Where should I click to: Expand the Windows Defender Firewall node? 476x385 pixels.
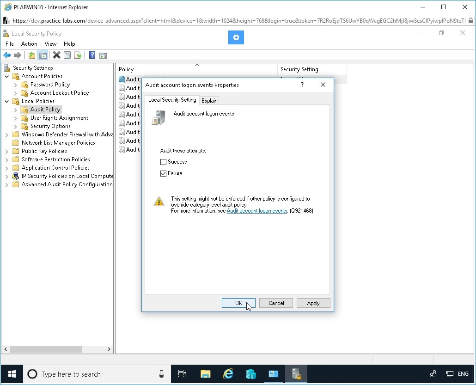[x=6, y=134]
